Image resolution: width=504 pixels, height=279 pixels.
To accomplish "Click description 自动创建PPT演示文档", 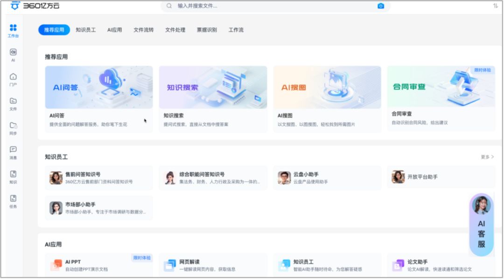I will [86, 269].
